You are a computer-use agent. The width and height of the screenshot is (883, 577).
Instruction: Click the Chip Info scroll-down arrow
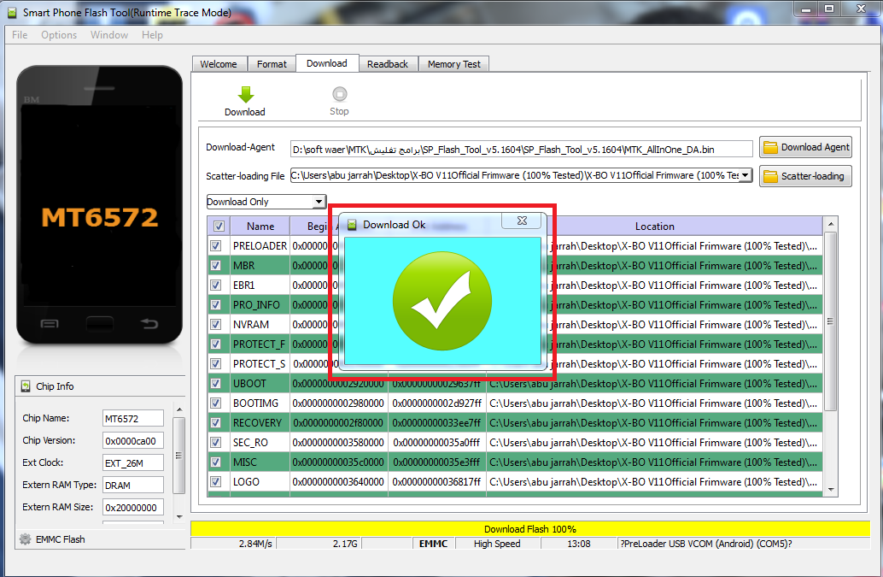(x=179, y=516)
